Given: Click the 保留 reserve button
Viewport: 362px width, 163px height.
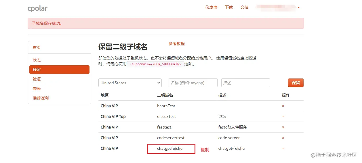Looking at the screenshot, I should pyautogui.click(x=296, y=83).
